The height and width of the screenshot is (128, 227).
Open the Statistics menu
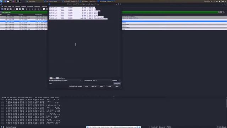[x=30, y=6]
